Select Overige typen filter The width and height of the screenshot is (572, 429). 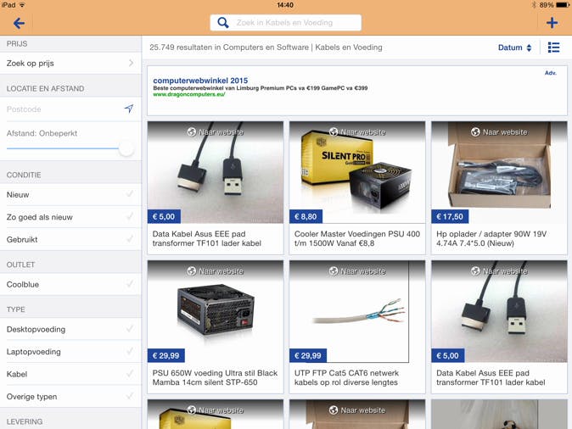click(70, 397)
